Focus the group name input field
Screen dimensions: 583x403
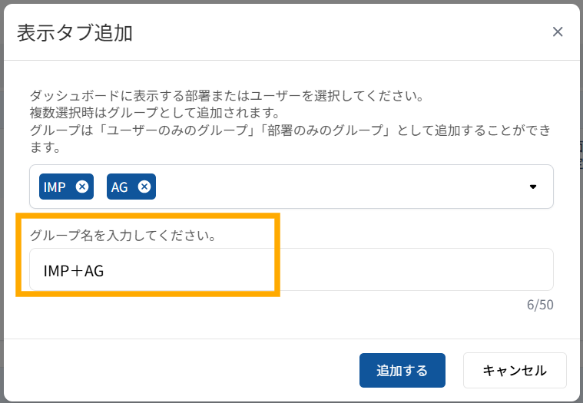pos(307,269)
